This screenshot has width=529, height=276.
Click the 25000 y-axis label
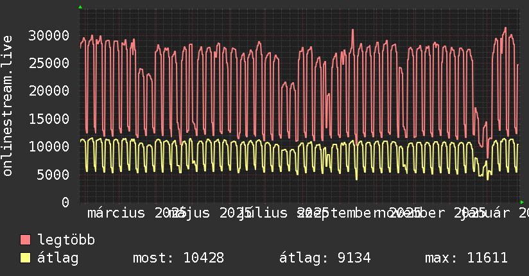[49, 63]
